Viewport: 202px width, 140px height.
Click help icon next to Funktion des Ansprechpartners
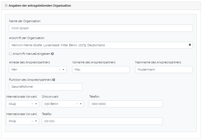click(x=54, y=80)
